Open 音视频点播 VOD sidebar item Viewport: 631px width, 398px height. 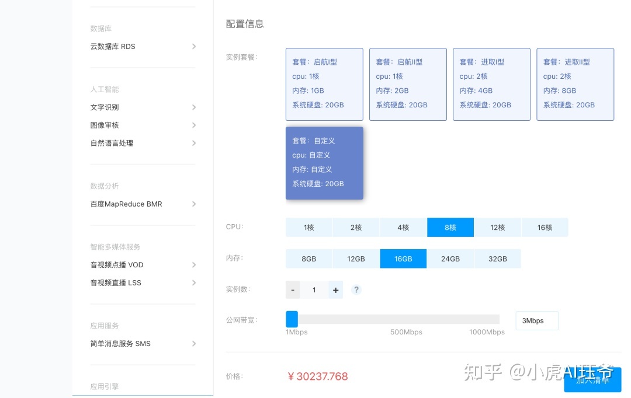(117, 264)
